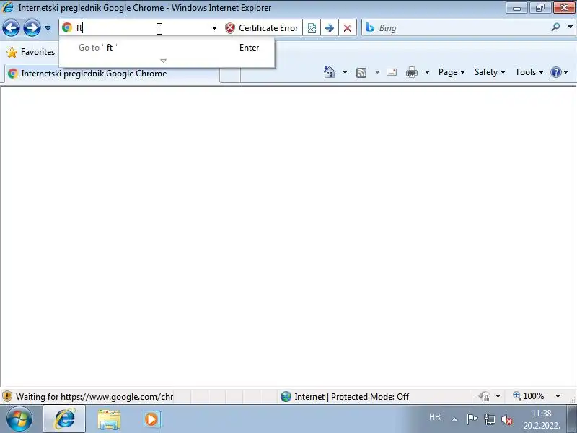Click the Action Center flag icon
This screenshot has width=577, height=433.
(472, 419)
